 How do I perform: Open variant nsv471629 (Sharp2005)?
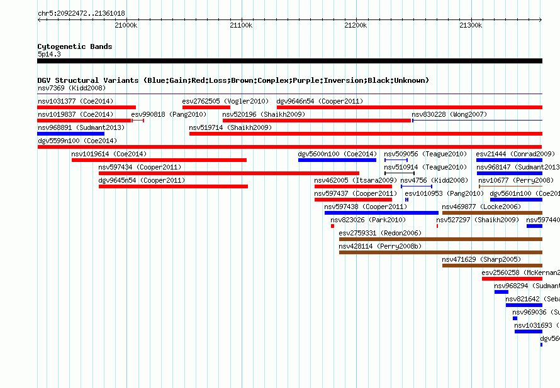481,259
